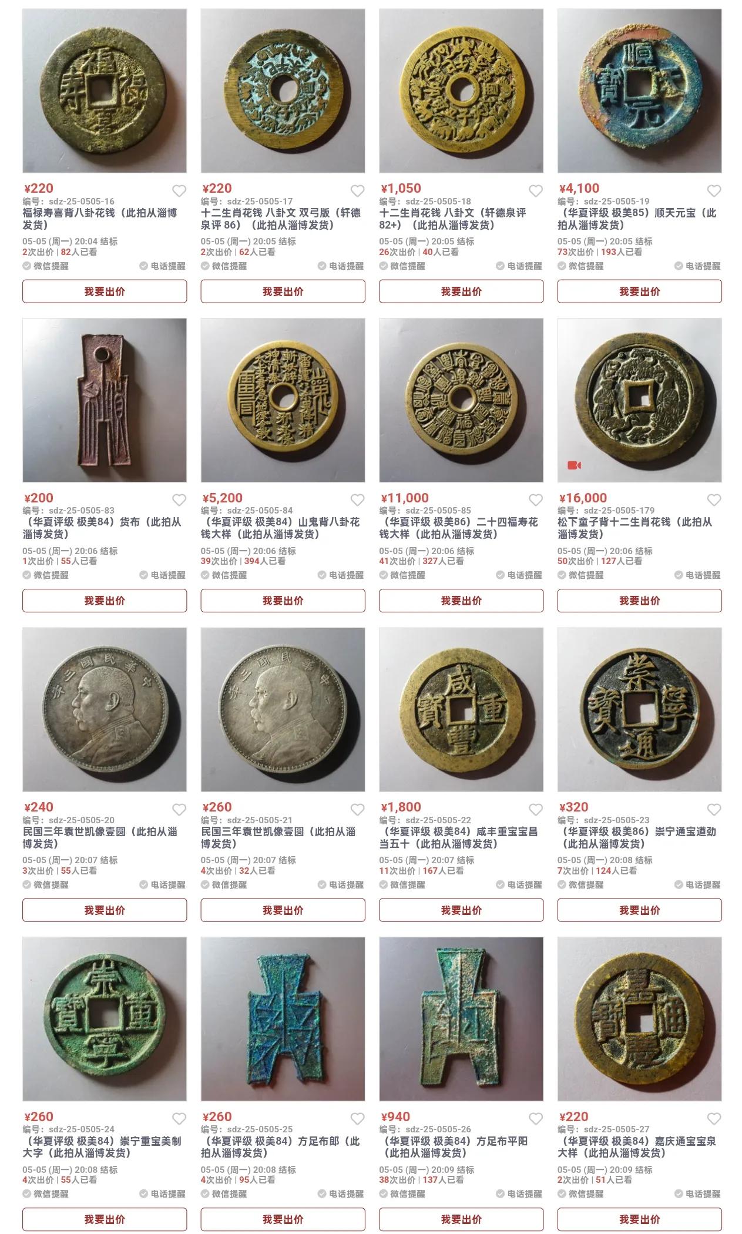Viewport: 742px width, 1234px height.
Task: Favorite the 顺天元宝 coin with heart icon
Action: [714, 191]
